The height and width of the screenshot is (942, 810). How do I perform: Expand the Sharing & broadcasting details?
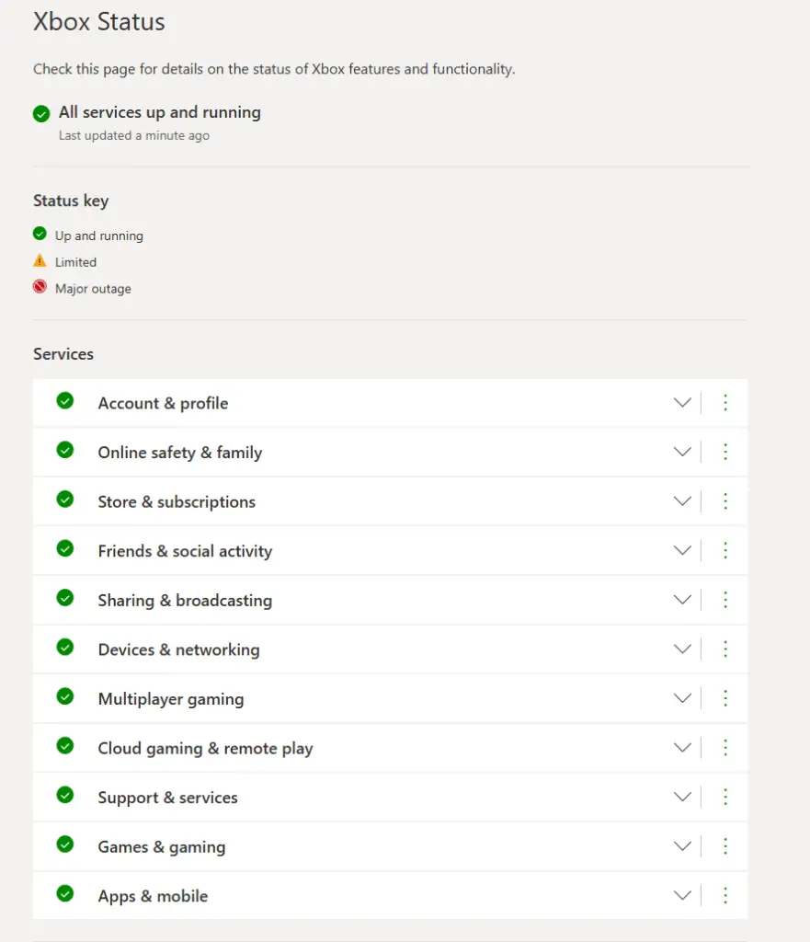pos(682,599)
